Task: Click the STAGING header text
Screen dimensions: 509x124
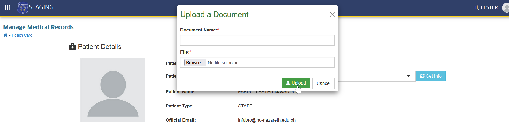Action: click(x=41, y=7)
